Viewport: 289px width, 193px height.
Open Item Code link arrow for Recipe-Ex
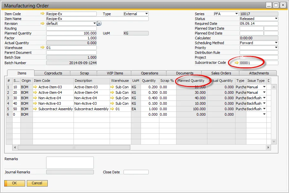tap(43, 14)
